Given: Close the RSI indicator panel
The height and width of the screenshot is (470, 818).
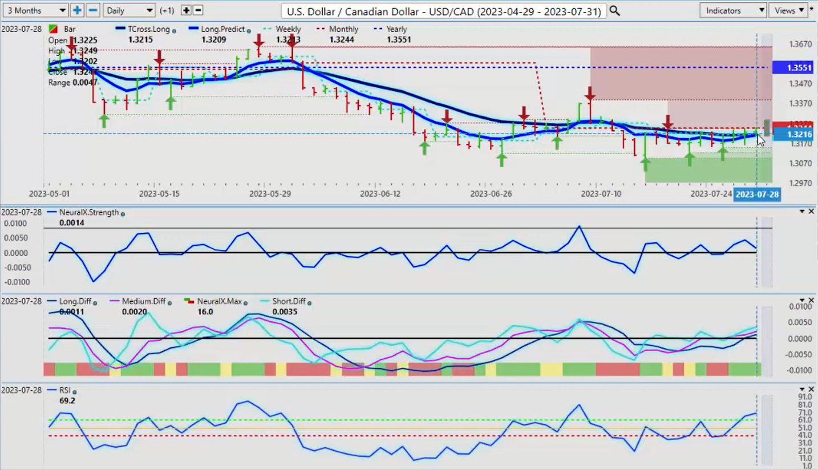Looking at the screenshot, I should point(811,389).
